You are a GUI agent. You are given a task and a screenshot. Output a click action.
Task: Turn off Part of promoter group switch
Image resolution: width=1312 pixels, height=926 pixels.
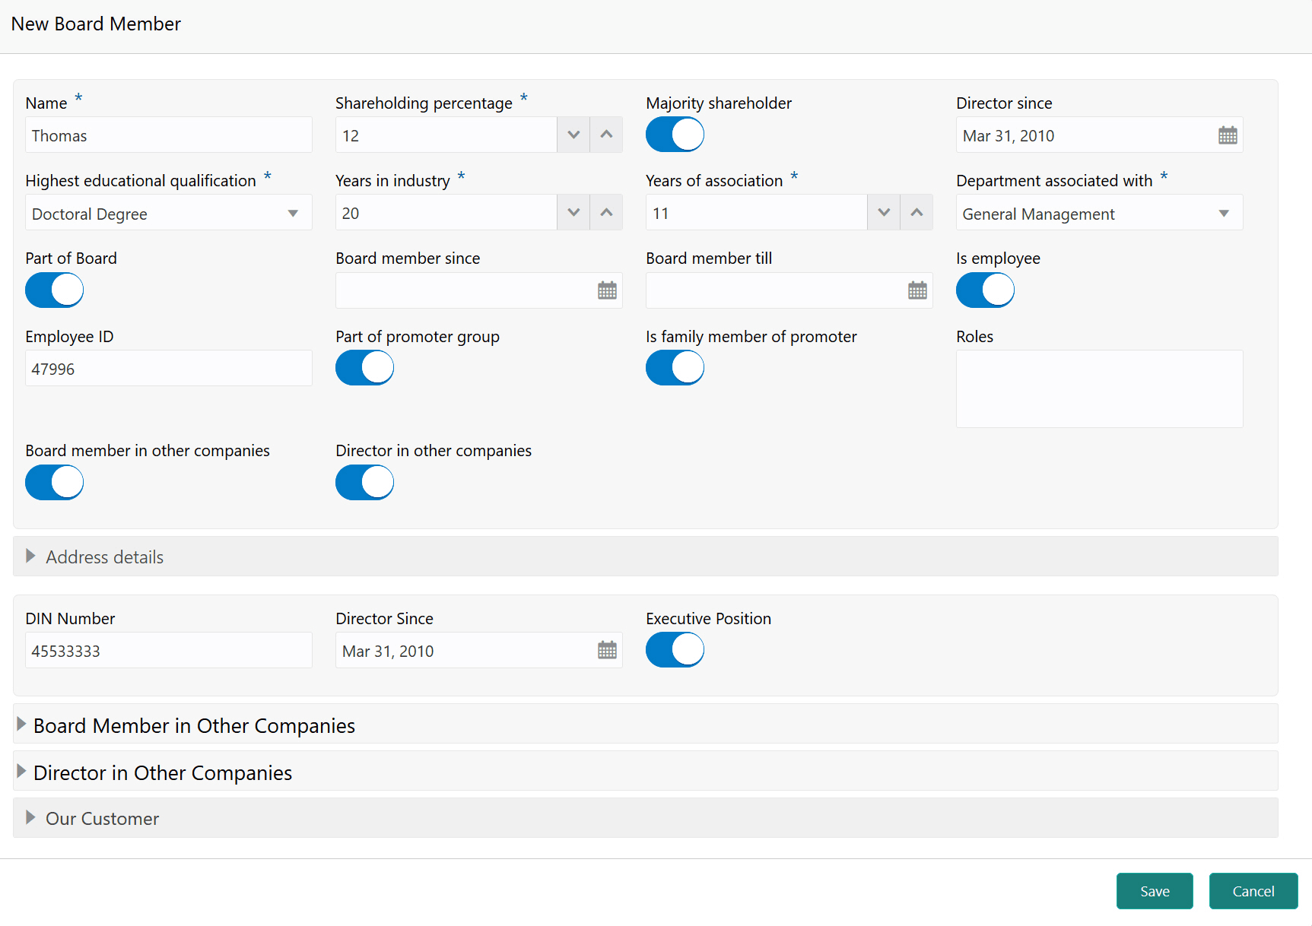364,368
